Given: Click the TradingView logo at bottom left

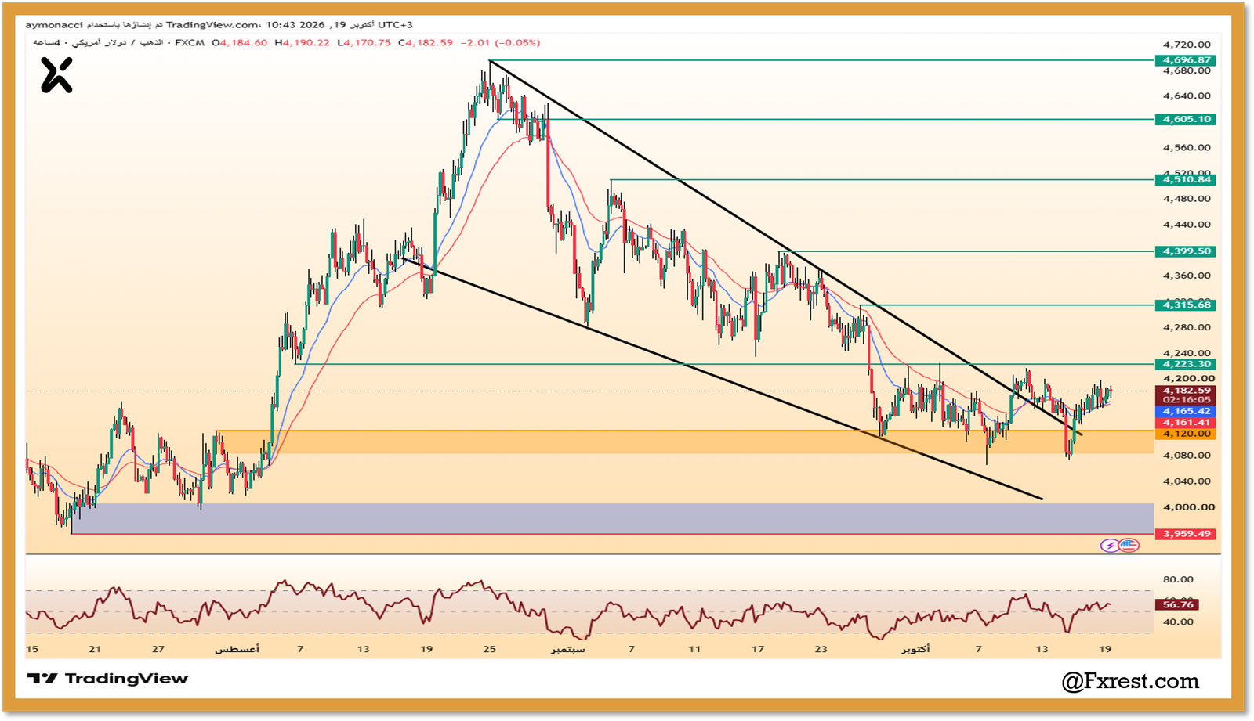Looking at the screenshot, I should 107,679.
